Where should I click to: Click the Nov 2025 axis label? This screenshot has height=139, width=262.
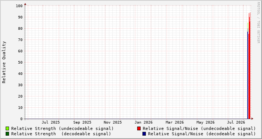click(x=113, y=122)
